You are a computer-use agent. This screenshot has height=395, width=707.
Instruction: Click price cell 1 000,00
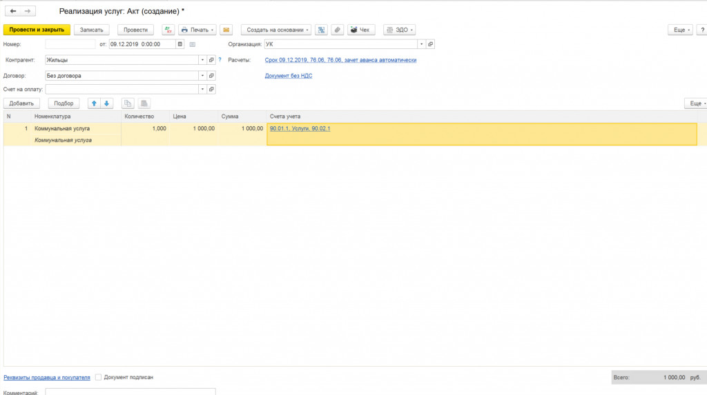click(x=193, y=128)
